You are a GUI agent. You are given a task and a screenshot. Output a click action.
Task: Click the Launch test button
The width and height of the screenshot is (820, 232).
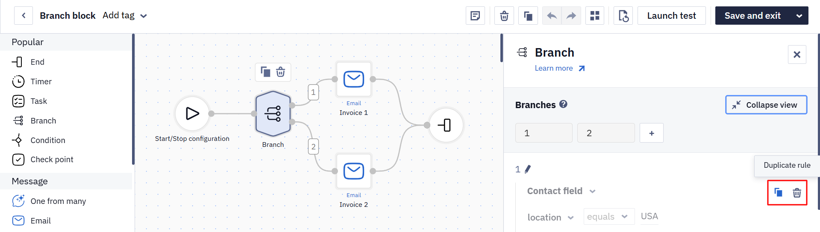point(671,16)
